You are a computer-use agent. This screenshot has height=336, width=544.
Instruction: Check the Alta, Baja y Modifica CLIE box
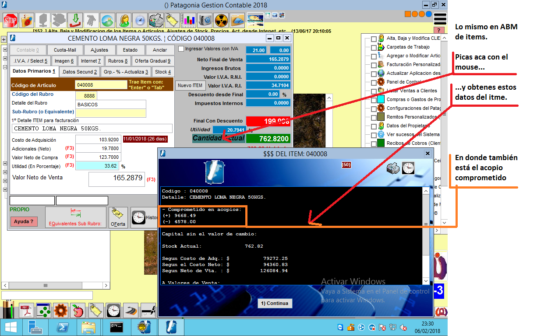coord(374,39)
